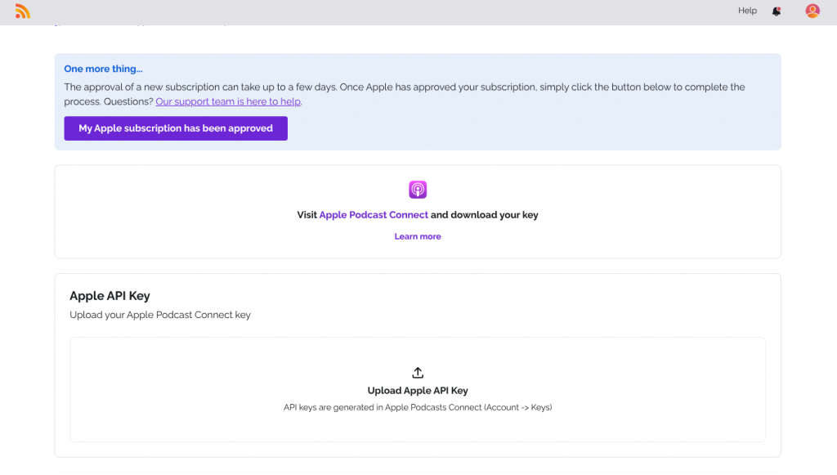Select the "Upload Apple API Key" label

click(418, 391)
